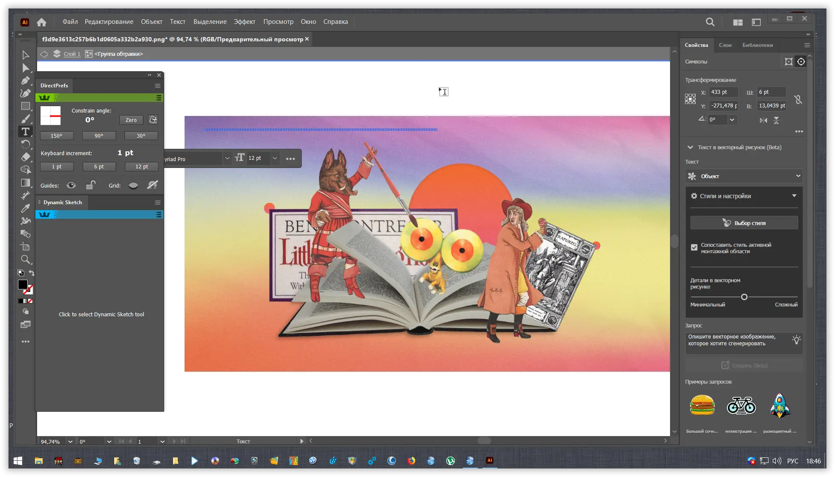Click the Home icon
This screenshot has height=477, width=835.
click(41, 22)
